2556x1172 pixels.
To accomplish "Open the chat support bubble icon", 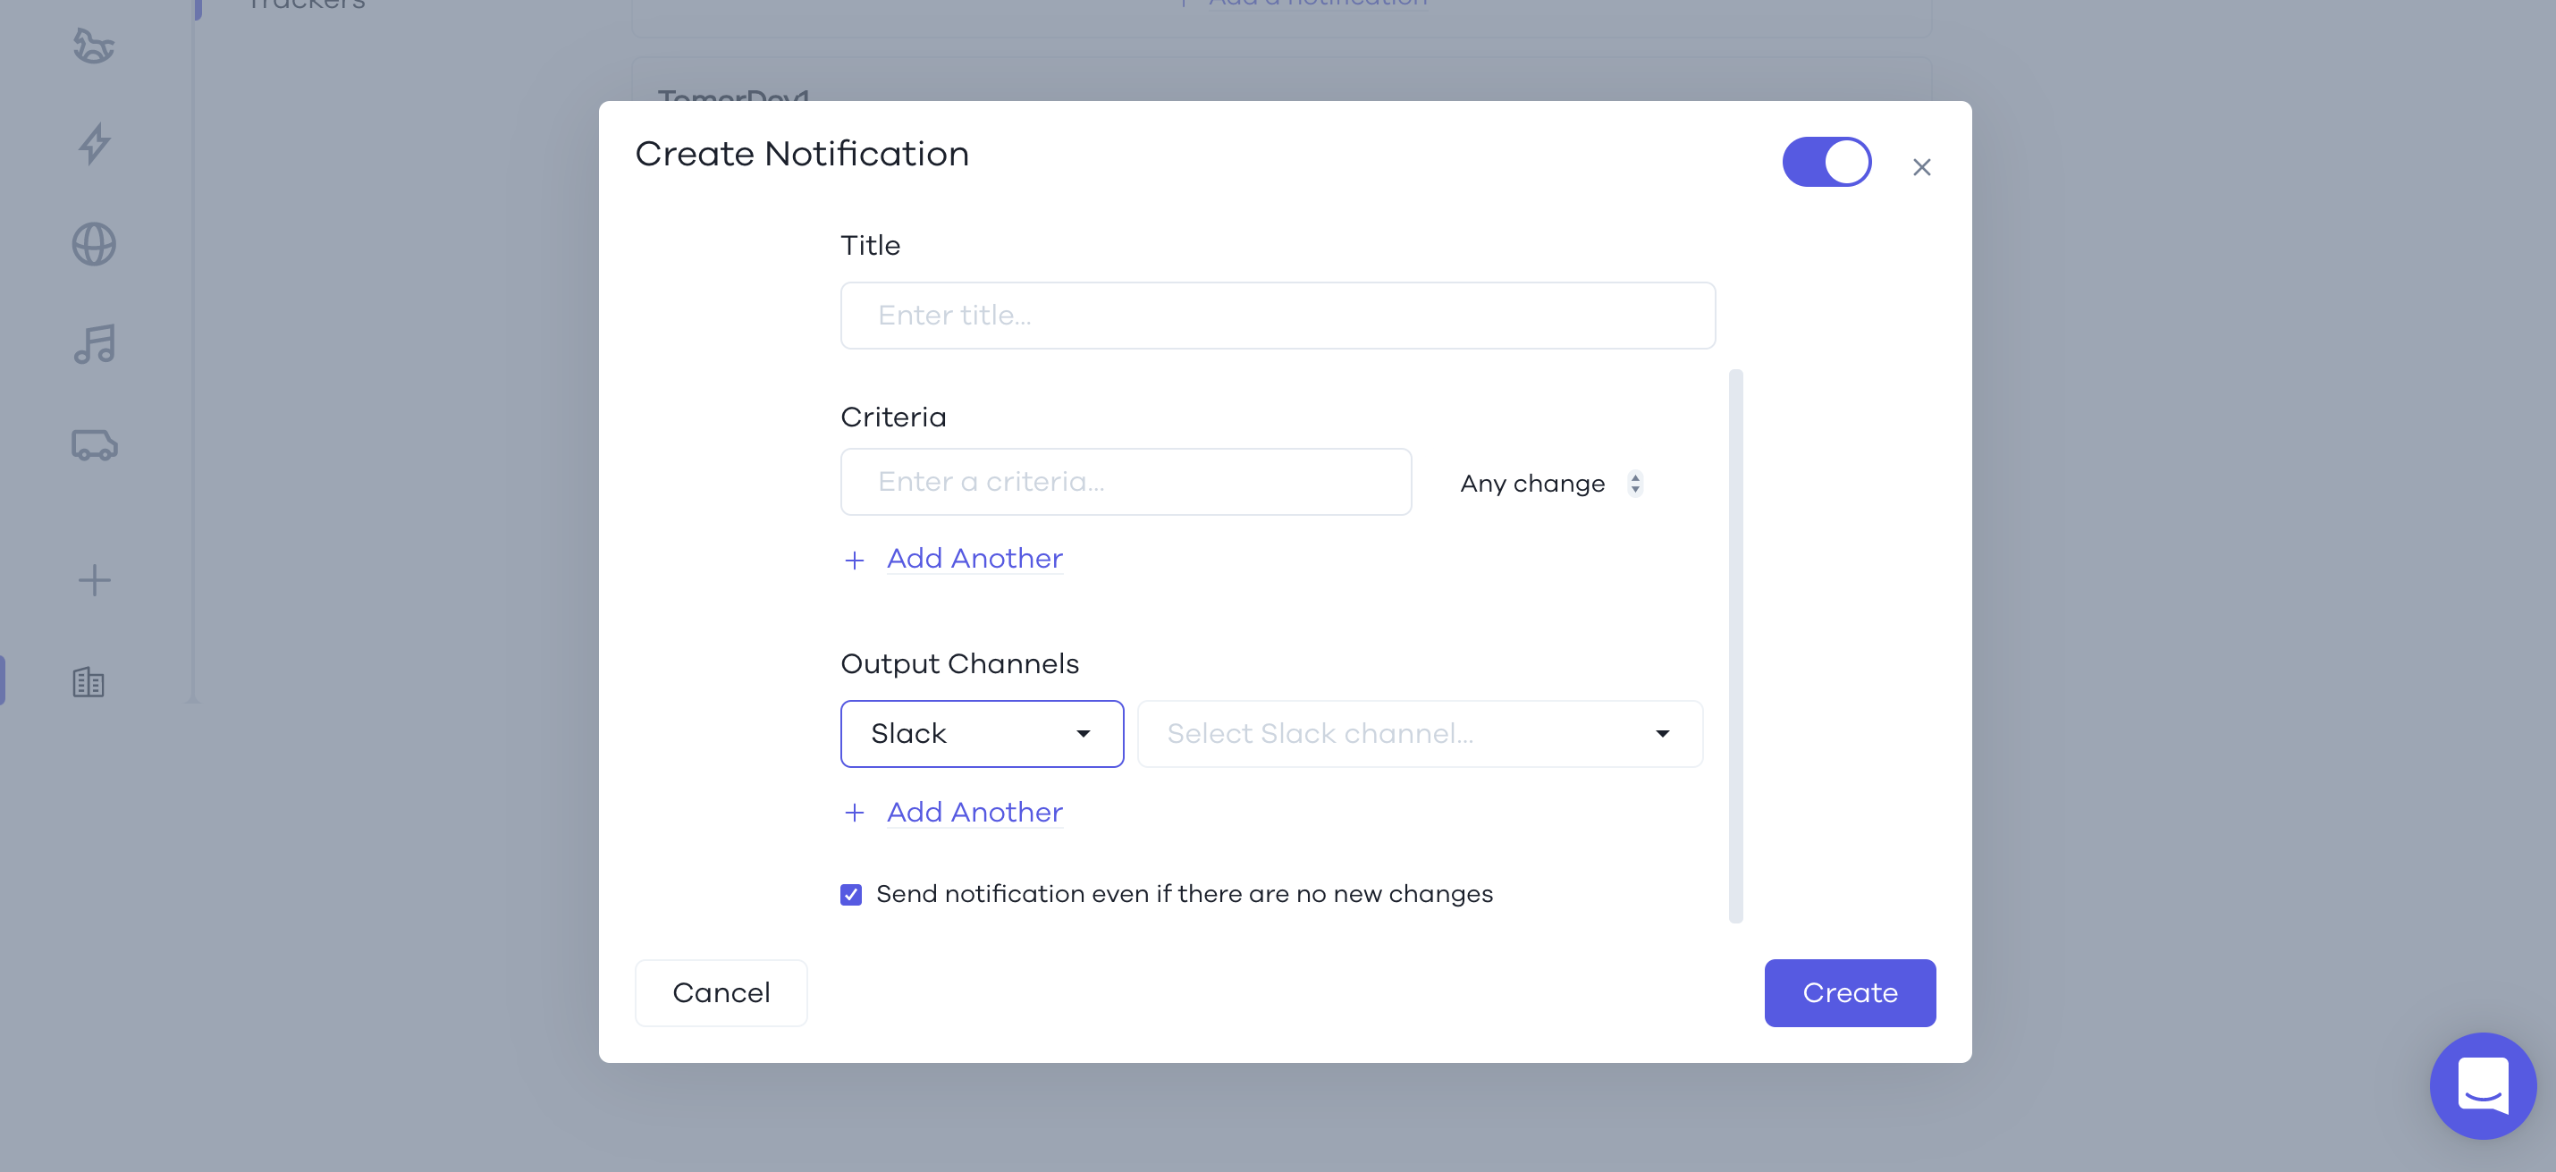I will point(2483,1085).
